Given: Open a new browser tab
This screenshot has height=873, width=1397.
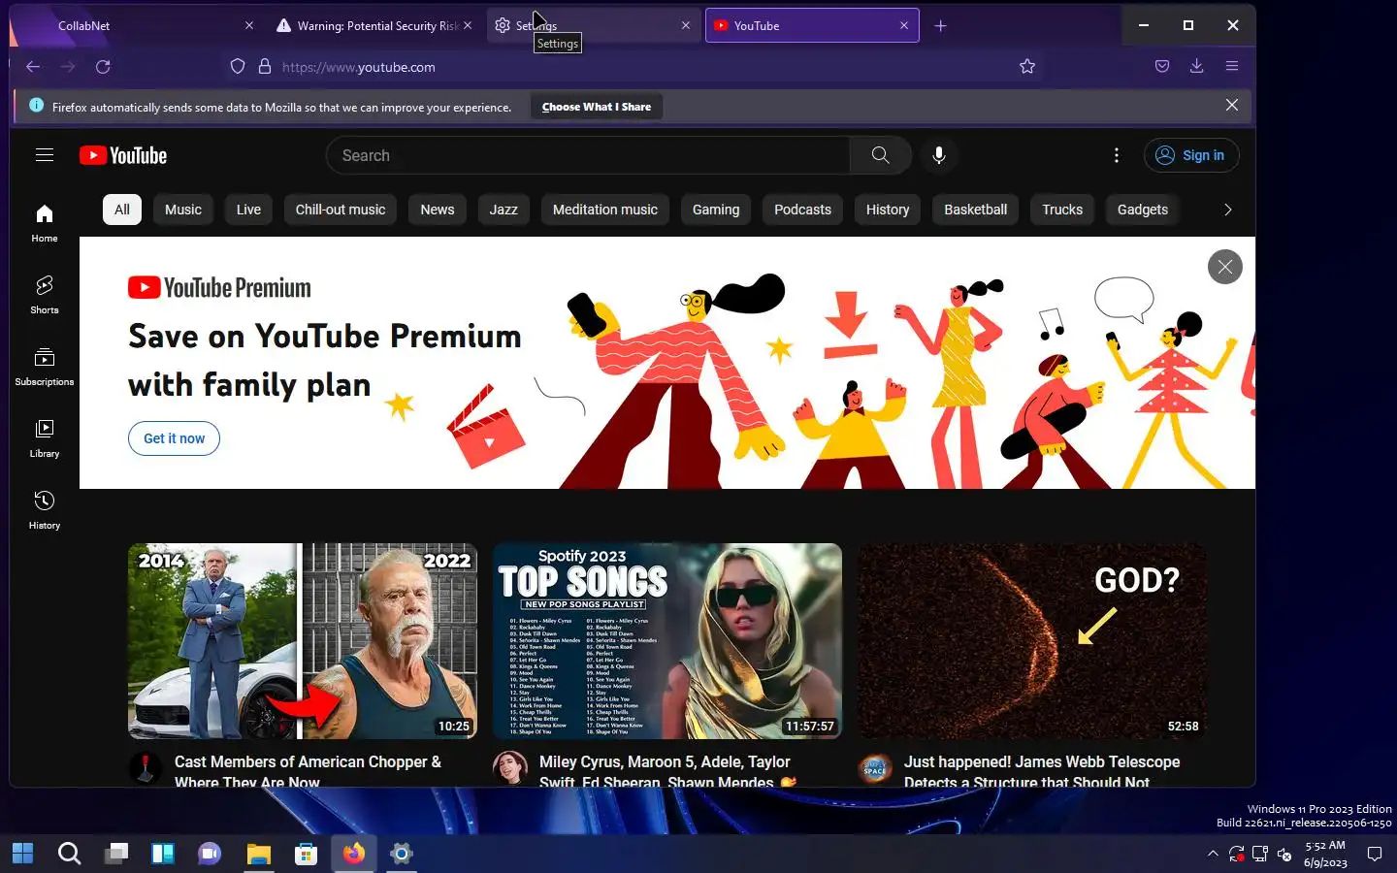Looking at the screenshot, I should click(940, 26).
